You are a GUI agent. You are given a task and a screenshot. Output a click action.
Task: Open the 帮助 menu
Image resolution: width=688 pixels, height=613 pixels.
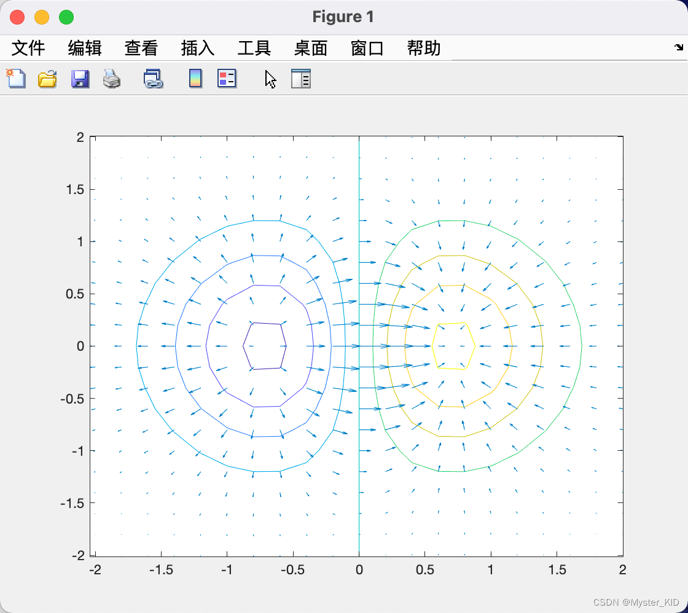pos(424,48)
